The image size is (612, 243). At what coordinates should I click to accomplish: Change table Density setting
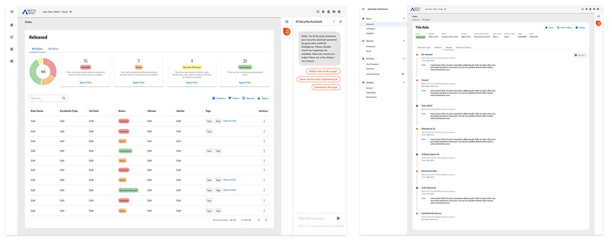[x=248, y=99]
